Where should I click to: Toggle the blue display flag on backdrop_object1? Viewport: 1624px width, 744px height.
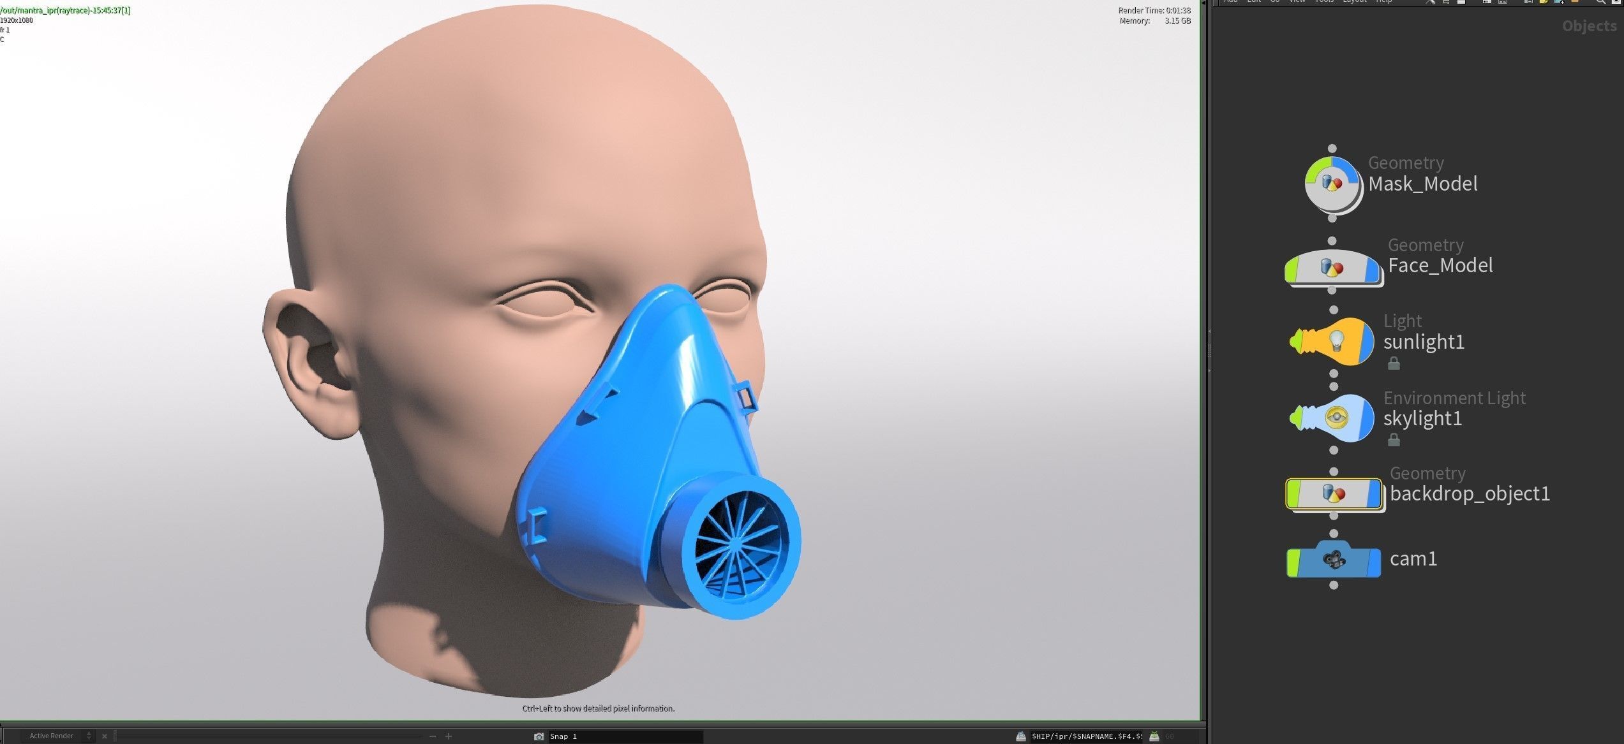click(1374, 494)
